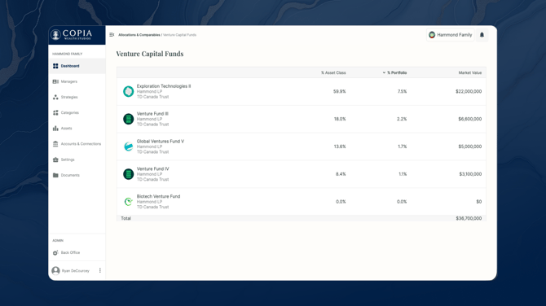The width and height of the screenshot is (546, 306).
Task: Click Venture Fund IV logo icon
Action: (129, 174)
